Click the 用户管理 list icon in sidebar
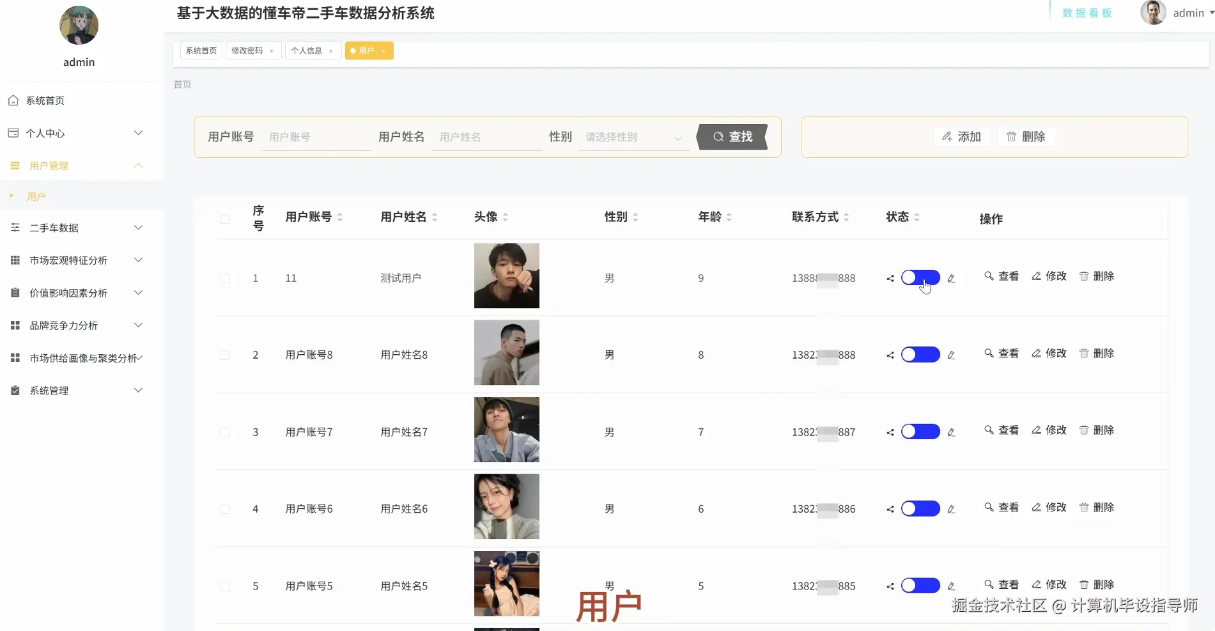 [15, 166]
